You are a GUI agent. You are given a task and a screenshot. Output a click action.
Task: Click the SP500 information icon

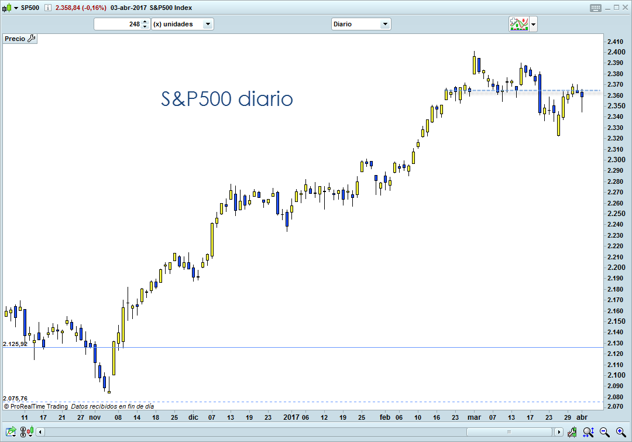(47, 8)
